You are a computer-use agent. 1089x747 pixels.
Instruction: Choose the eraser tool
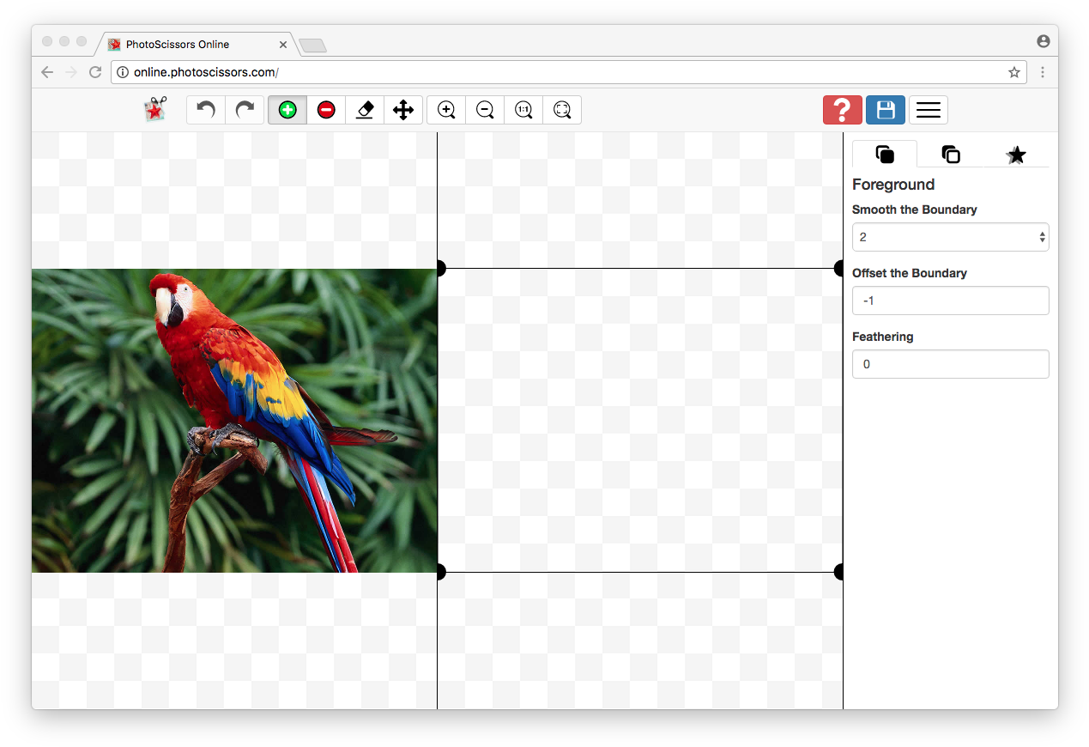point(365,110)
